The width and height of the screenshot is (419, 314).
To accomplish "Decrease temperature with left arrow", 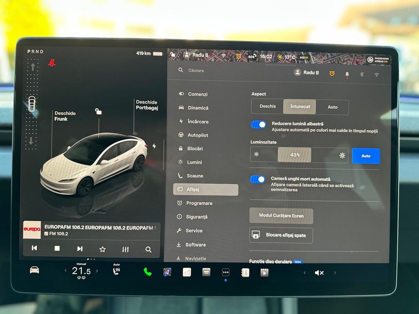I will coord(65,270).
